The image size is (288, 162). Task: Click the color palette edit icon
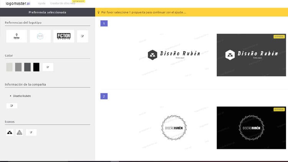48,67
